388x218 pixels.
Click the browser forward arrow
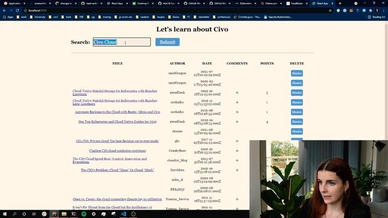point(11,11)
